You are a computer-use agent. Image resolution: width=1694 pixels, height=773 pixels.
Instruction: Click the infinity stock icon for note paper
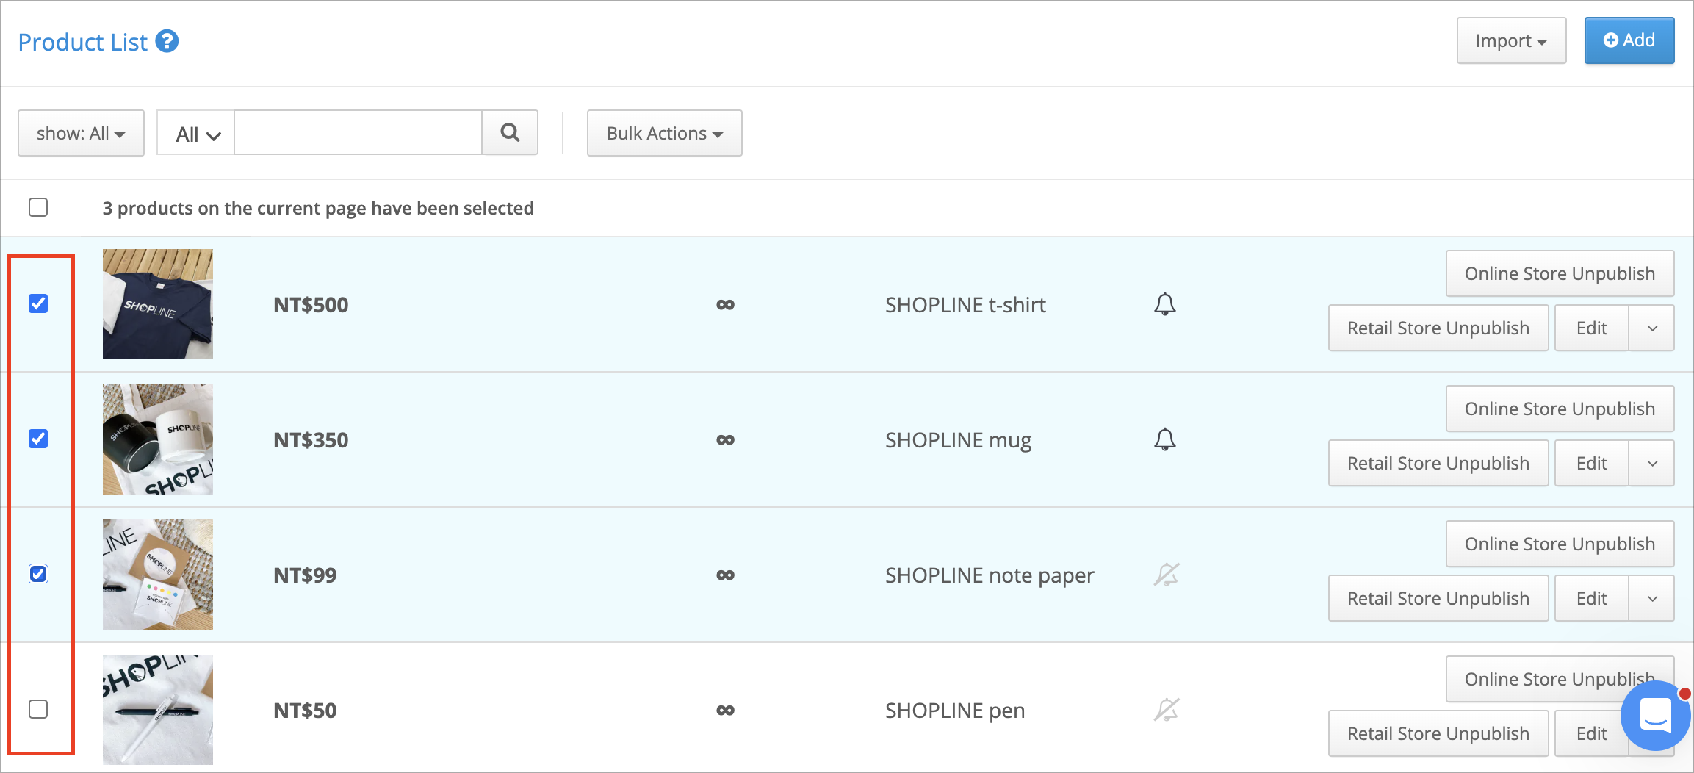725,575
